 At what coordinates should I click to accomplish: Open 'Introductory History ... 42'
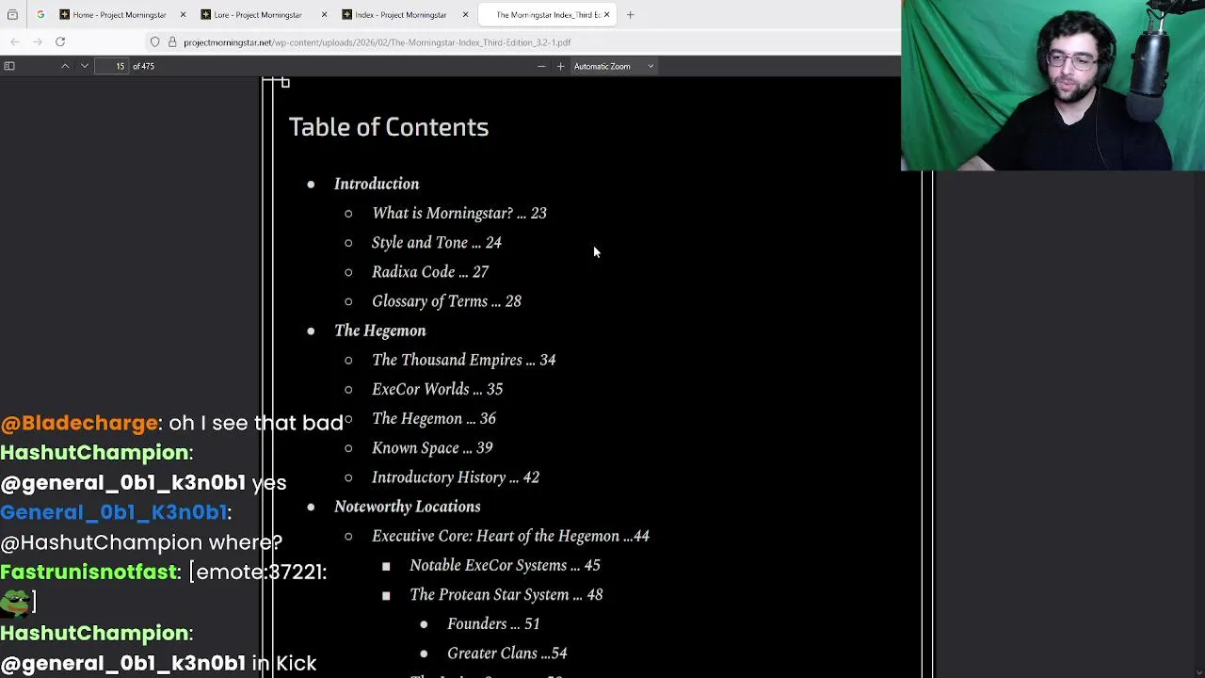456,477
